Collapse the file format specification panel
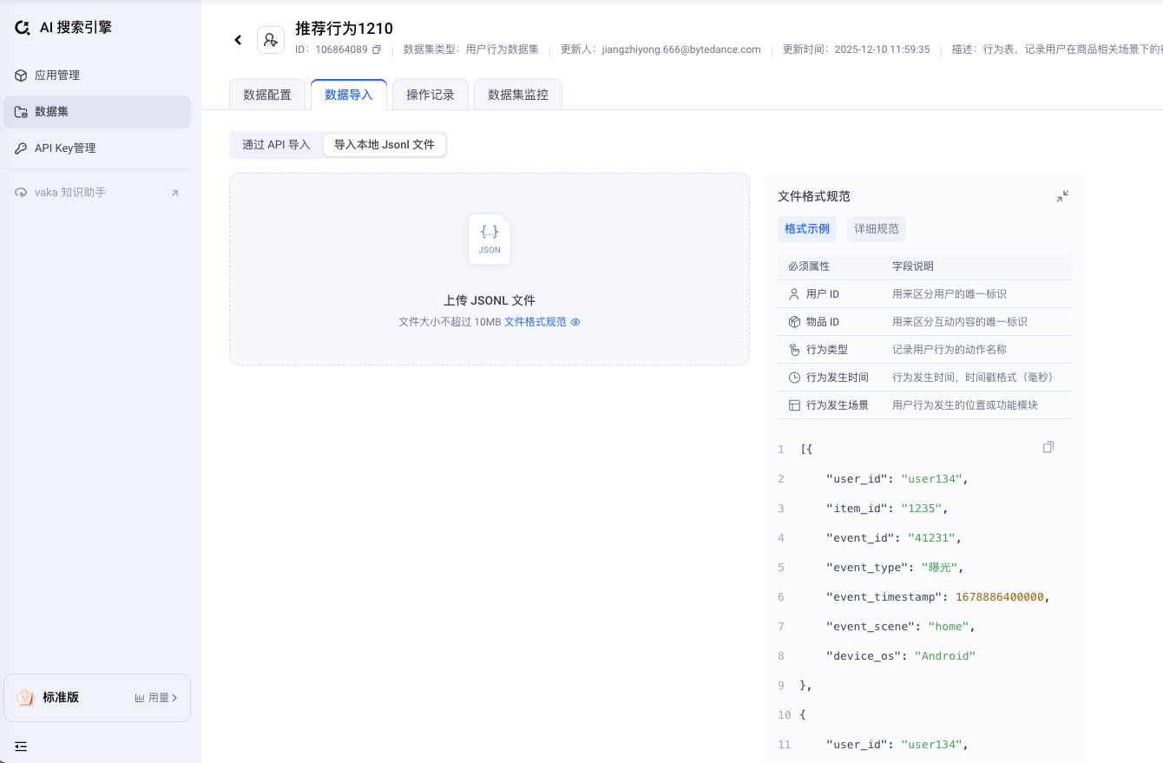1163x763 pixels. (1062, 197)
